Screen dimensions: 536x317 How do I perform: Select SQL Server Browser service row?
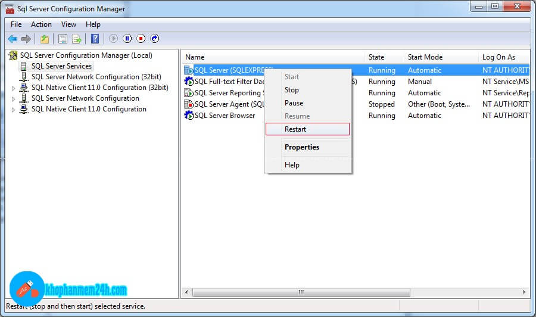(x=225, y=116)
